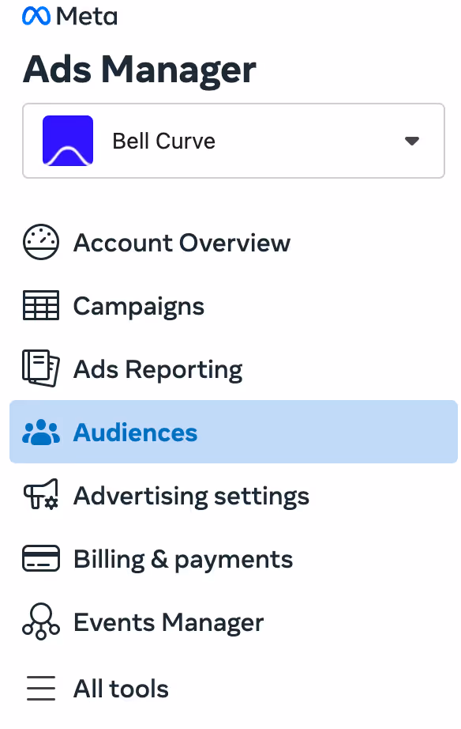Open Events Manager
Screen dimensions: 461x729
pyautogui.click(x=168, y=622)
